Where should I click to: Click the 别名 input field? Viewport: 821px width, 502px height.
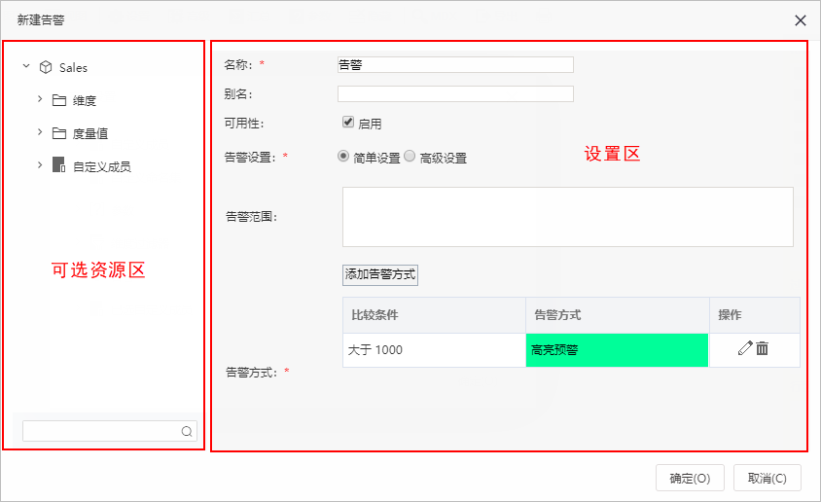(x=455, y=94)
